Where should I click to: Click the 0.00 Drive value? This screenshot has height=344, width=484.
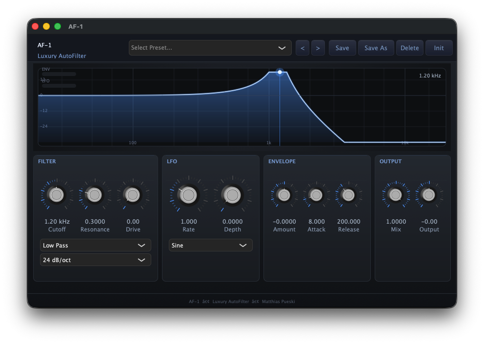pos(133,222)
